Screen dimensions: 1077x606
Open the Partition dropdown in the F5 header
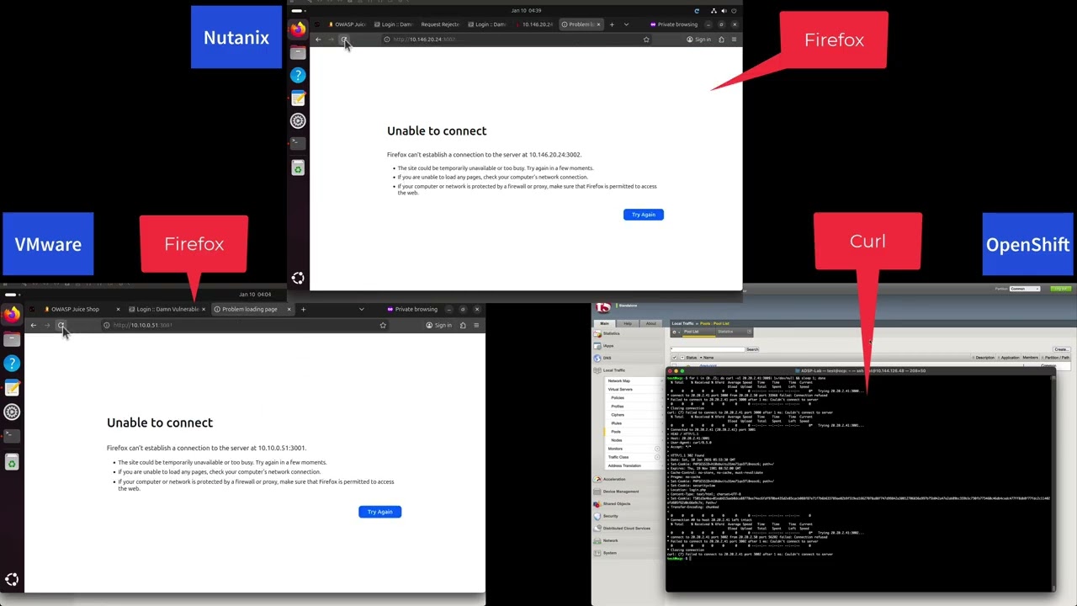point(1024,289)
